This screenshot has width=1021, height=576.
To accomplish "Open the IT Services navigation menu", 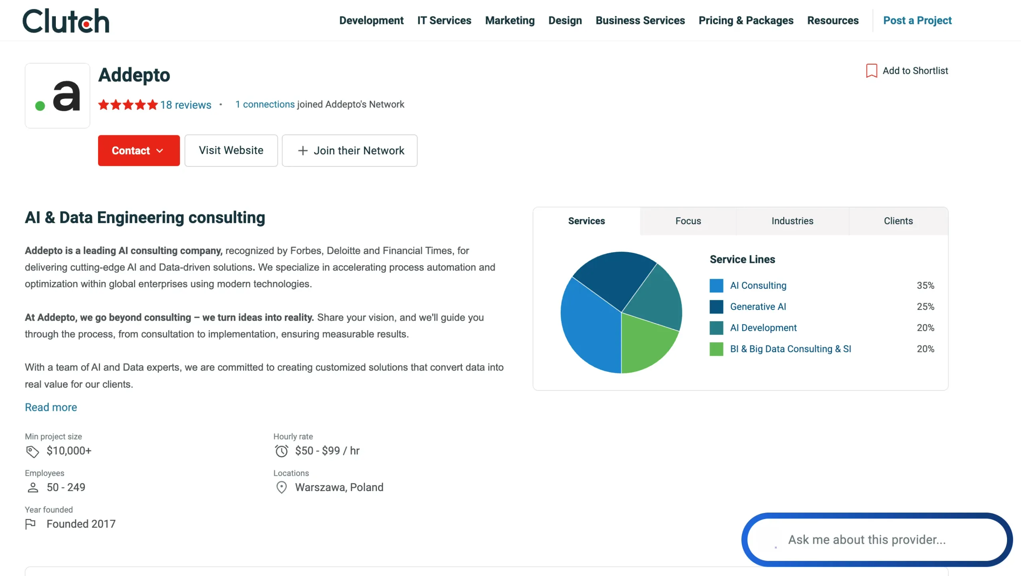I will pos(444,20).
